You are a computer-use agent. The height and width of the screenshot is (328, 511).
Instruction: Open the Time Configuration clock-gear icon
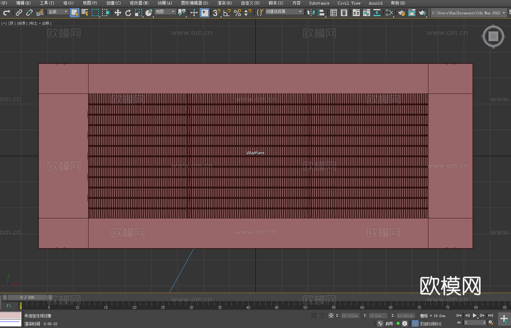(491, 323)
